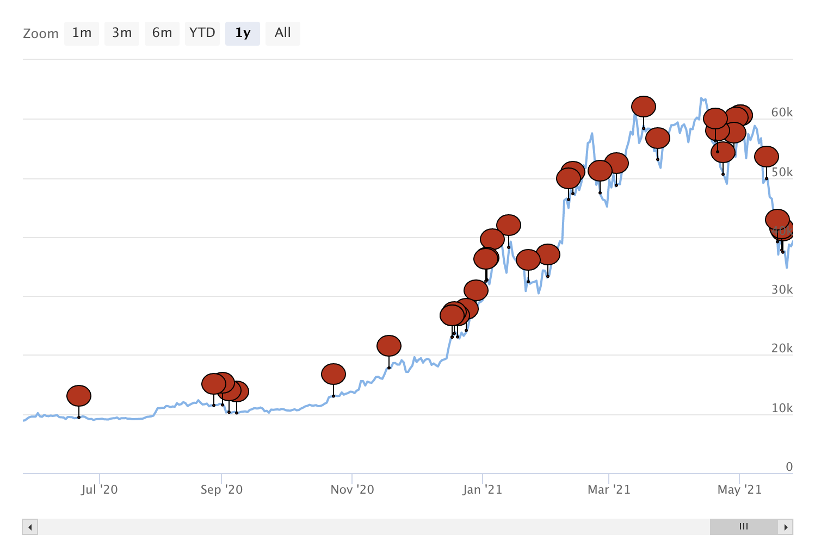The width and height of the screenshot is (815, 560).
Task: Select the 1m zoom range
Action: coord(82,33)
